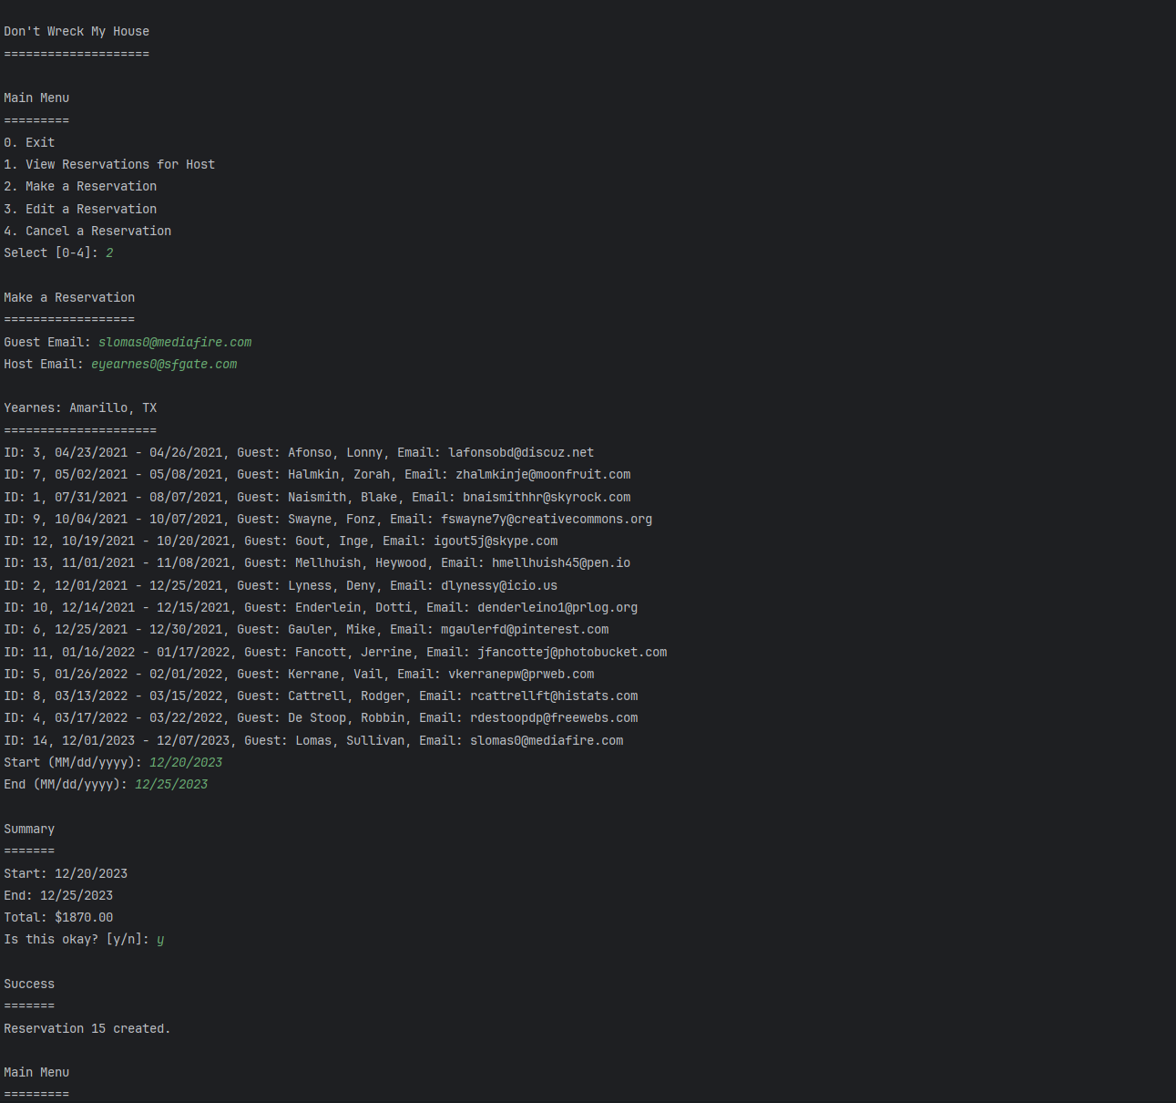Click the entered guest email slomas0@mediafire.com
The height and width of the screenshot is (1103, 1176).
pos(175,342)
